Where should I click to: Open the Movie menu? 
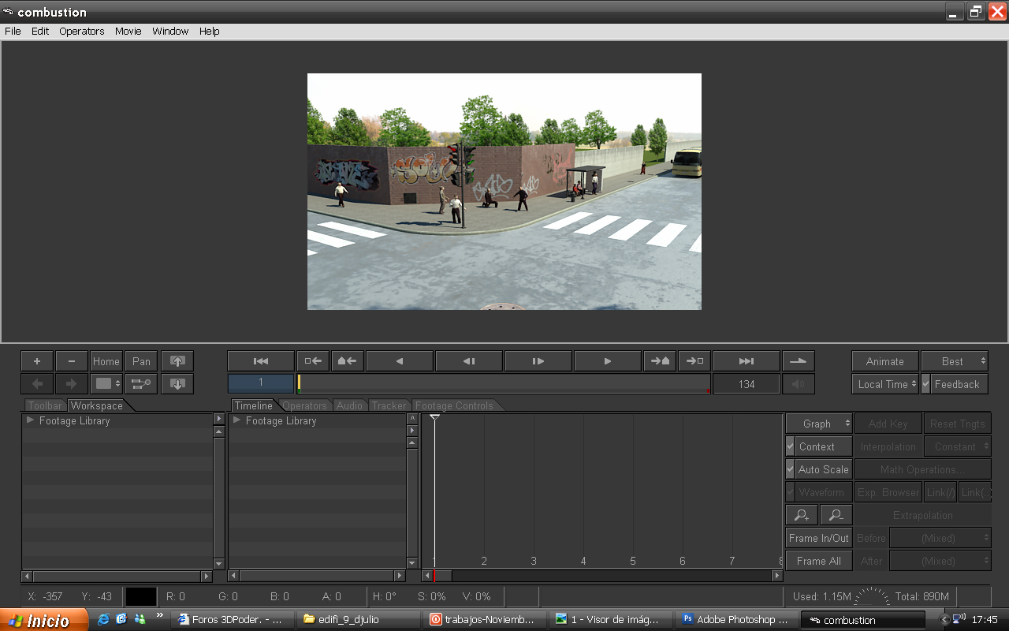click(x=128, y=32)
